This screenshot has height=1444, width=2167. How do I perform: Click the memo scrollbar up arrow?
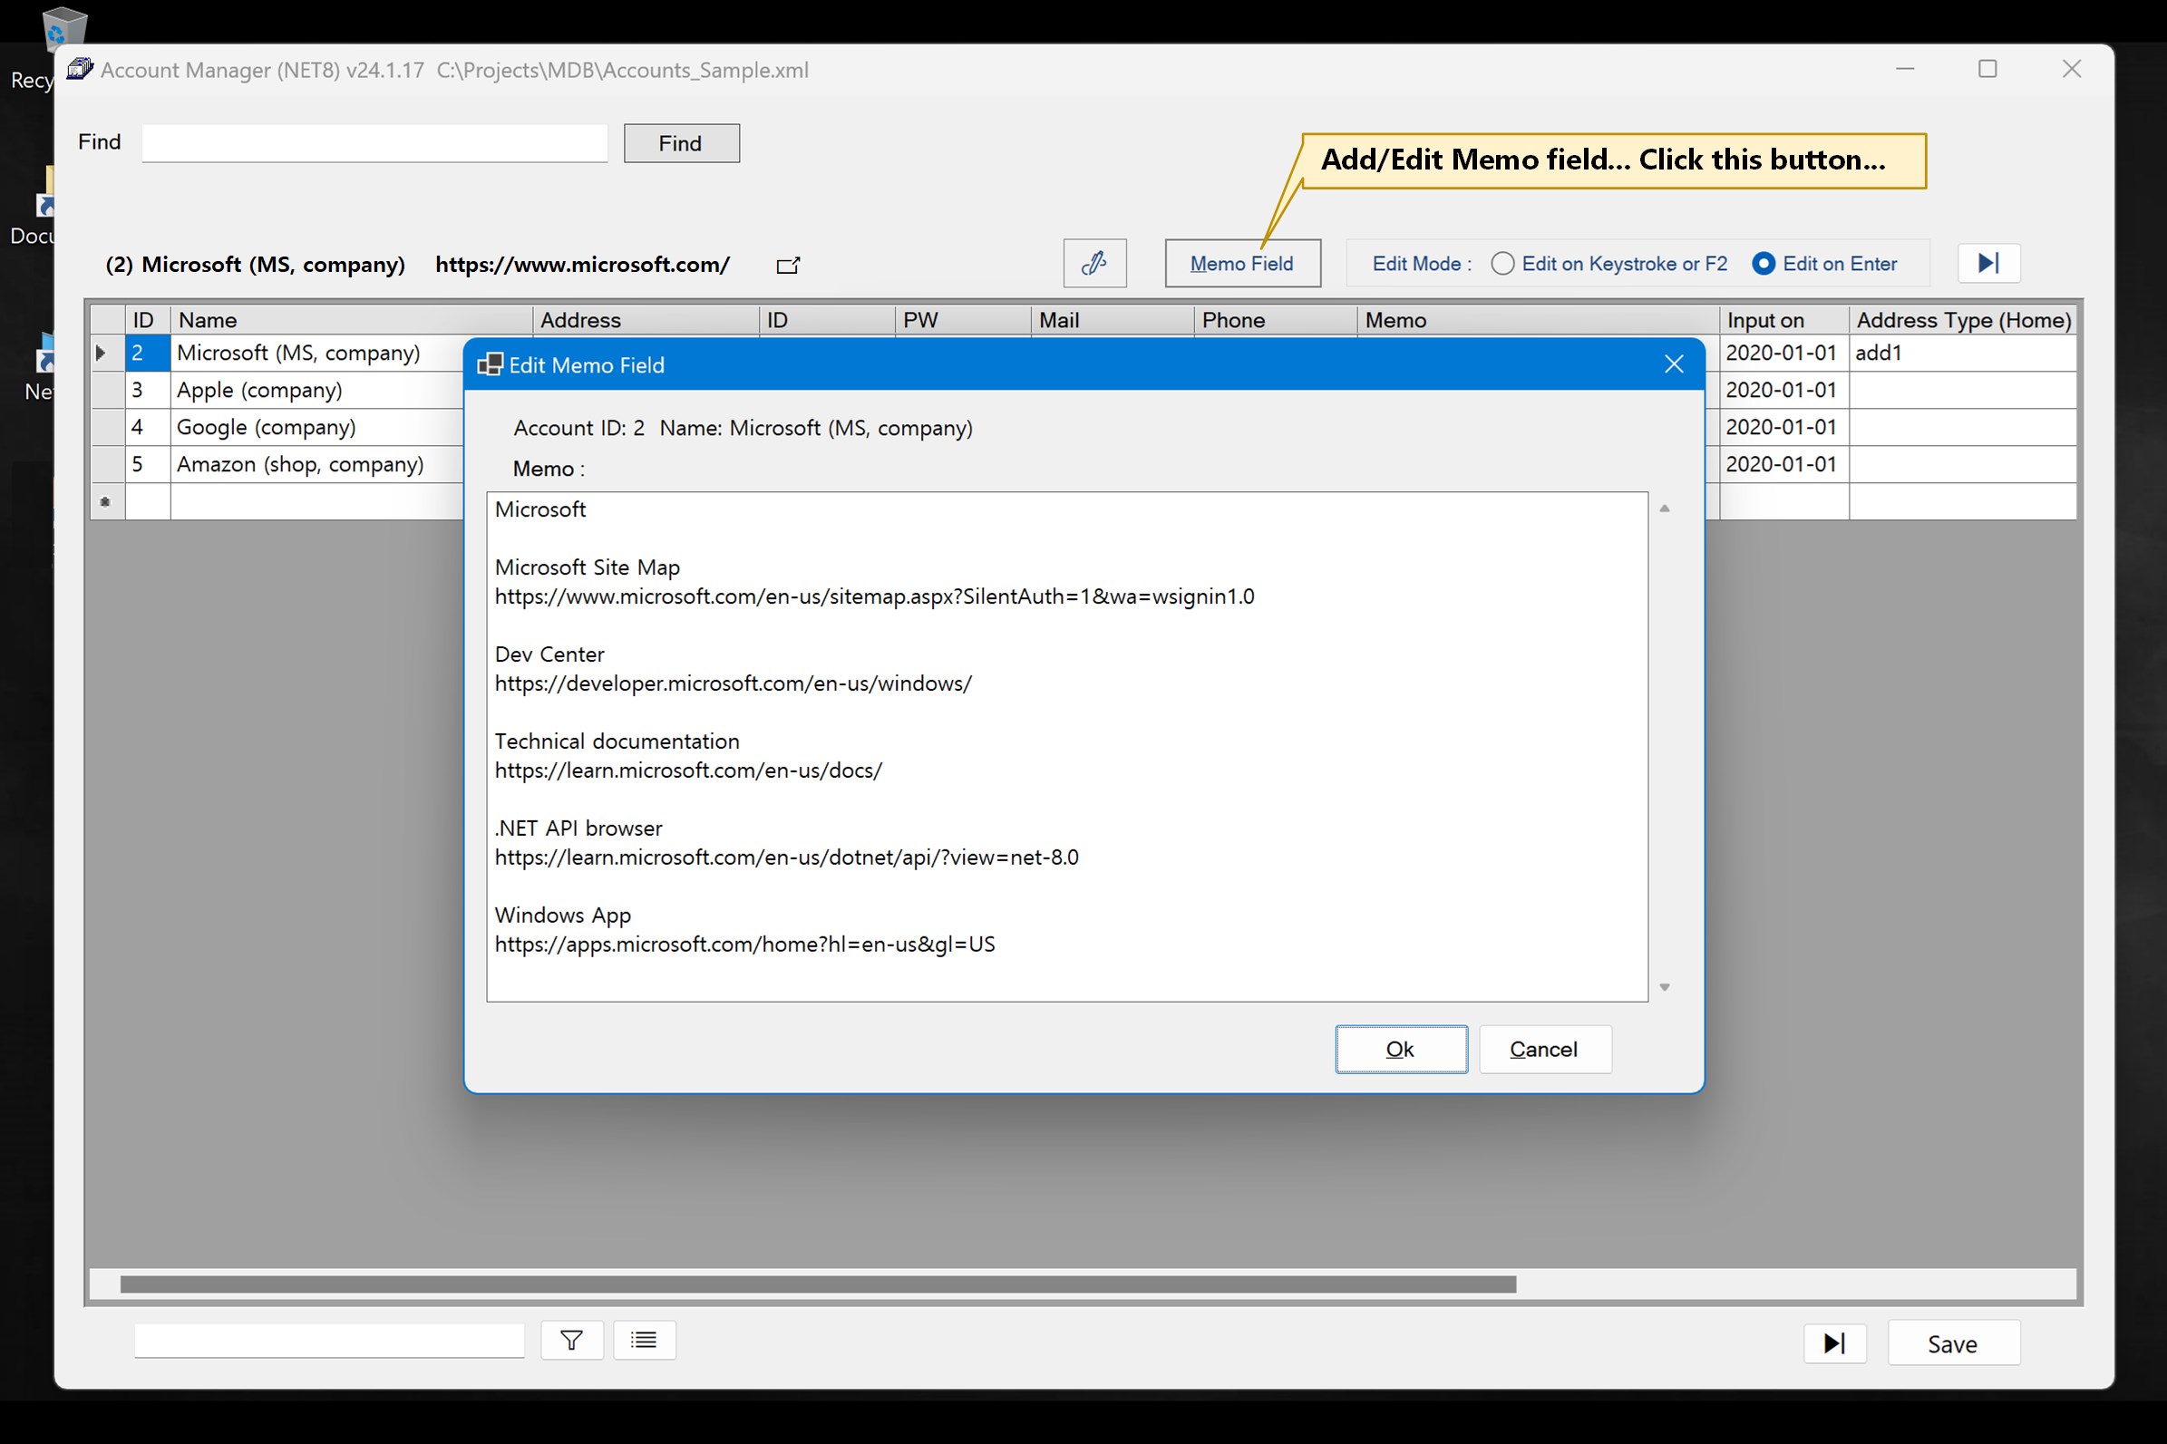[1664, 509]
